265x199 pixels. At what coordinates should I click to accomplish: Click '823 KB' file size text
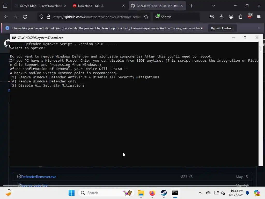tap(187, 177)
